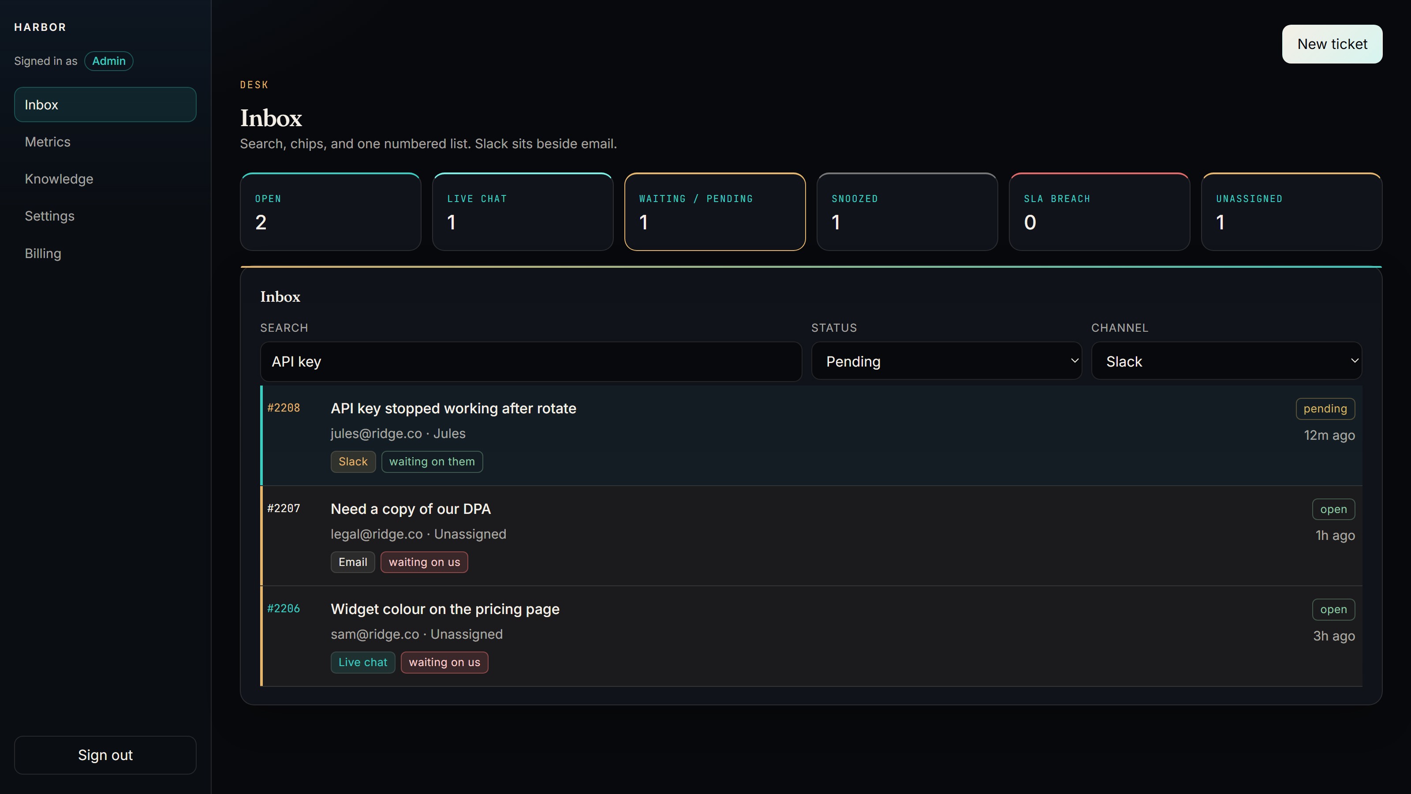The image size is (1411, 794).
Task: Click into the search field containing API key
Action: click(531, 362)
